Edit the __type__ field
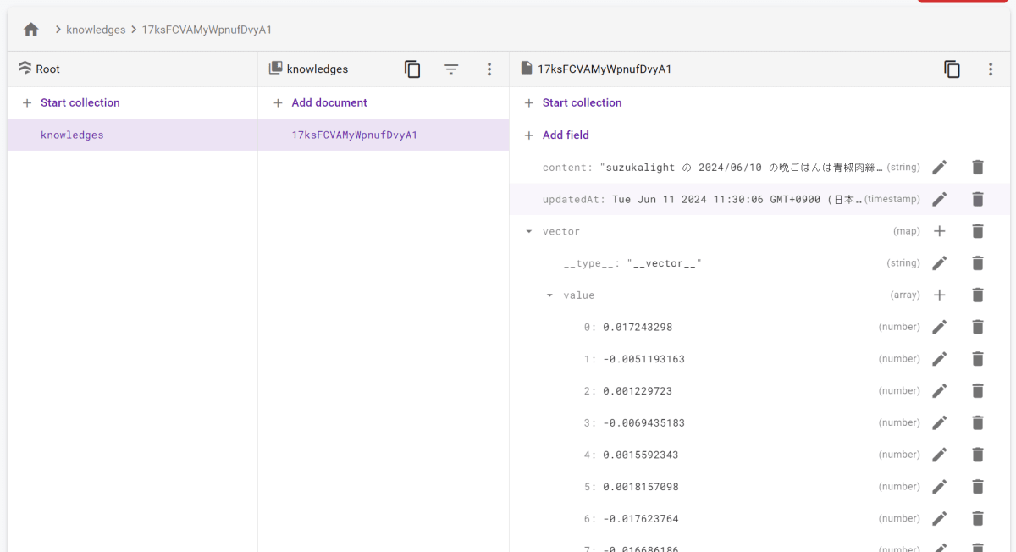Screen dimensions: 1016x552 [x=939, y=263]
